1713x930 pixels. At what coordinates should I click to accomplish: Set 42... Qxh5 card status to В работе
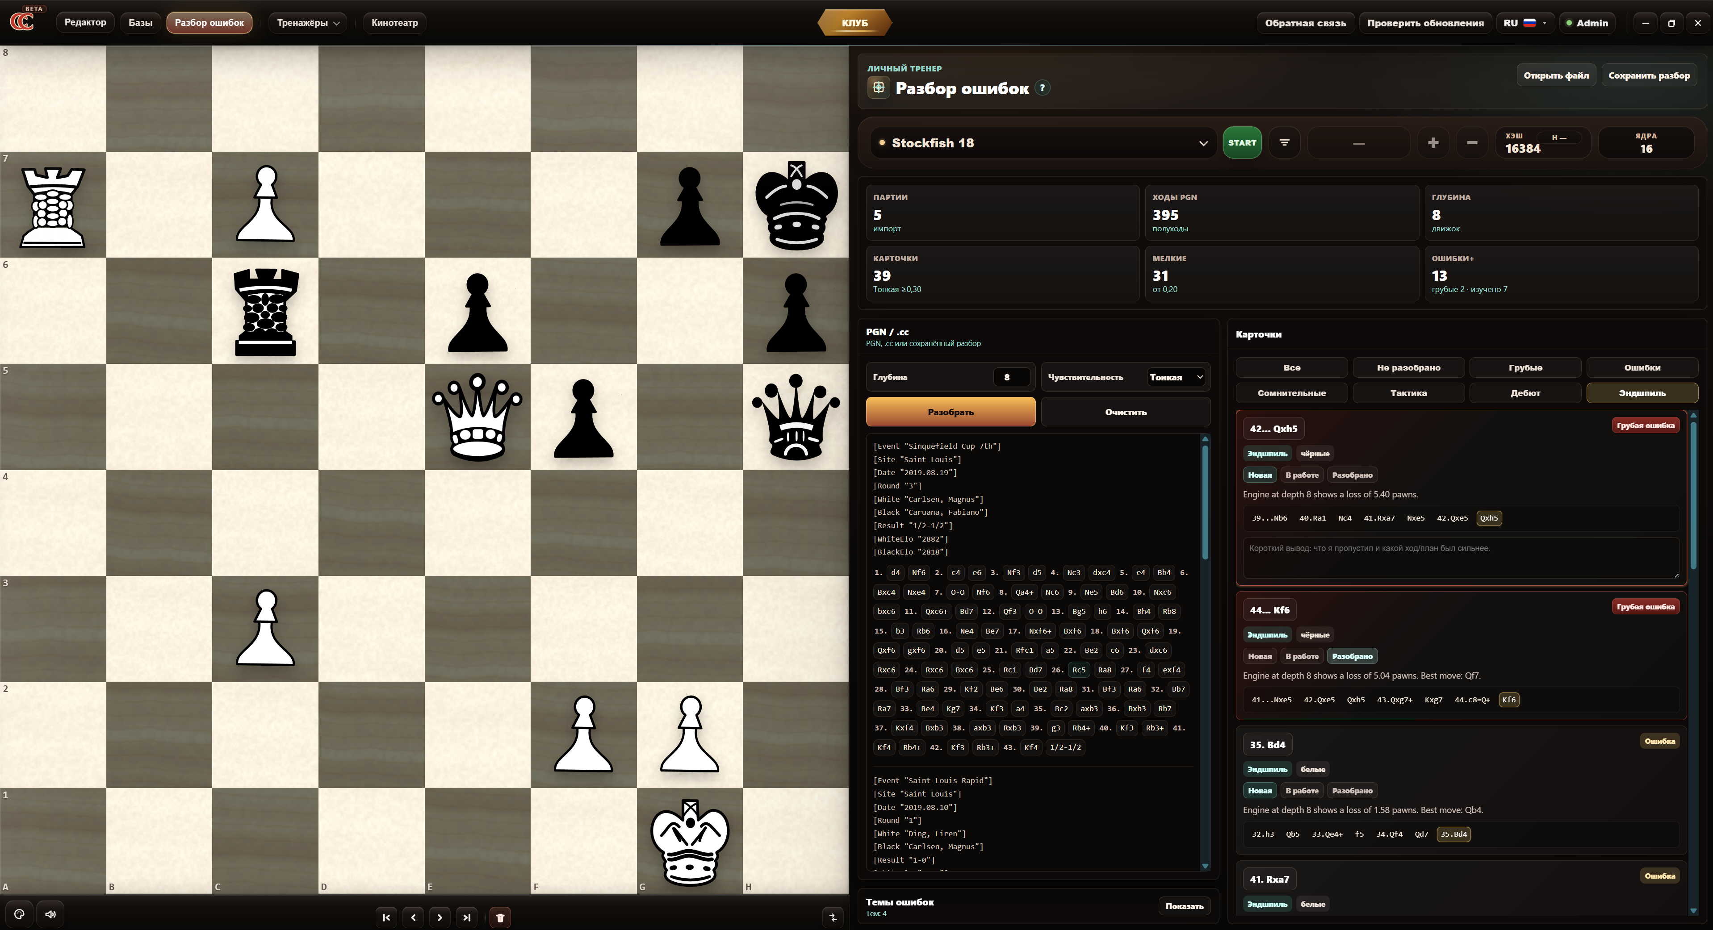tap(1301, 475)
